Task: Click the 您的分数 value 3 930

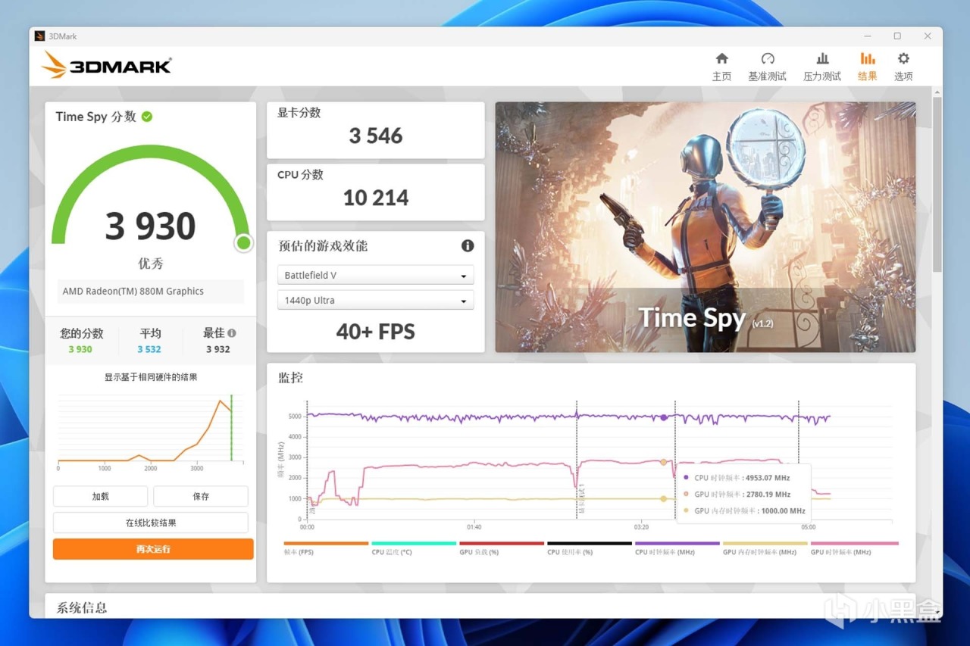Action: 80,349
